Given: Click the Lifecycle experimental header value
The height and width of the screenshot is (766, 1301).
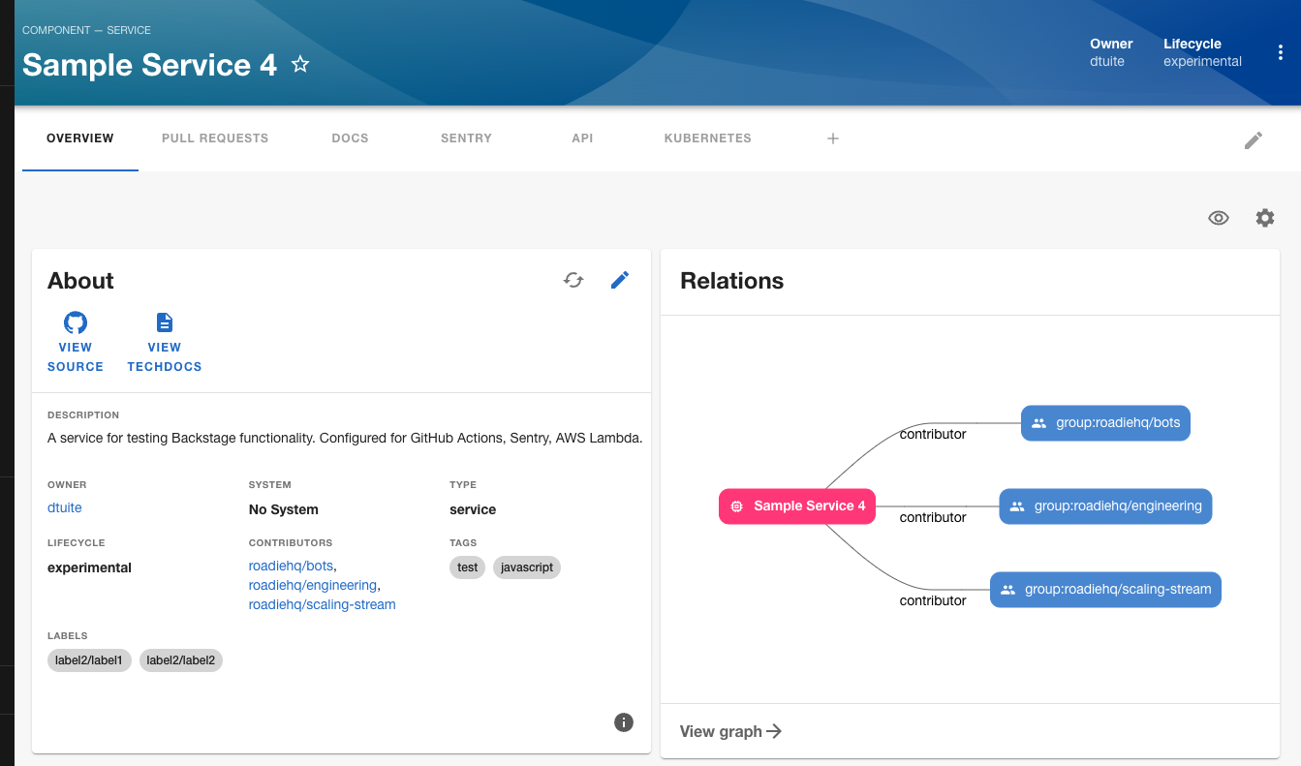Looking at the screenshot, I should (x=1202, y=61).
